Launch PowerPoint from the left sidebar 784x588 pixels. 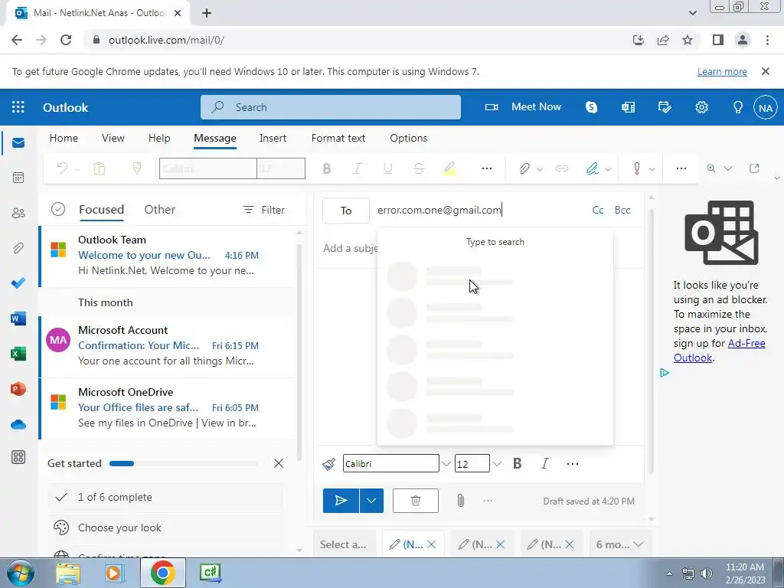(x=18, y=389)
